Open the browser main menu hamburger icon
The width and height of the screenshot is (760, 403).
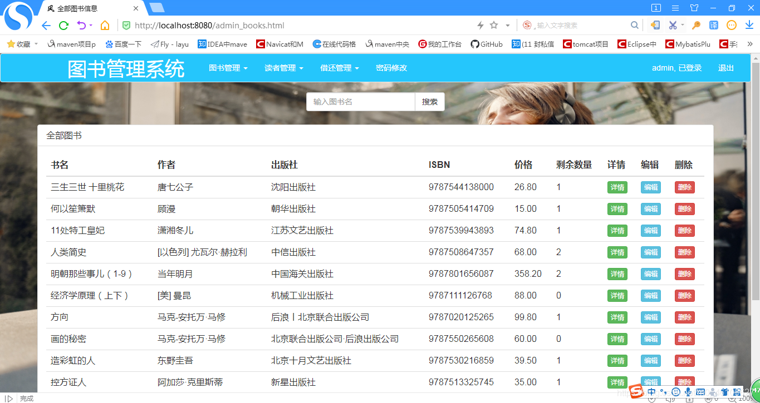(675, 8)
